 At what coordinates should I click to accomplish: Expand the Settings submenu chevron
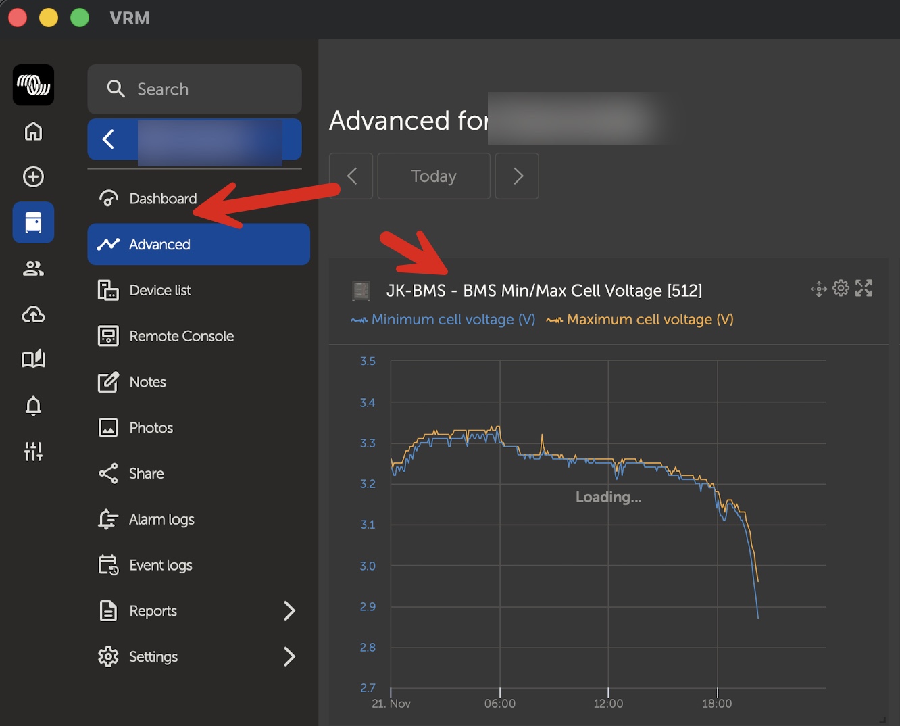coord(289,656)
